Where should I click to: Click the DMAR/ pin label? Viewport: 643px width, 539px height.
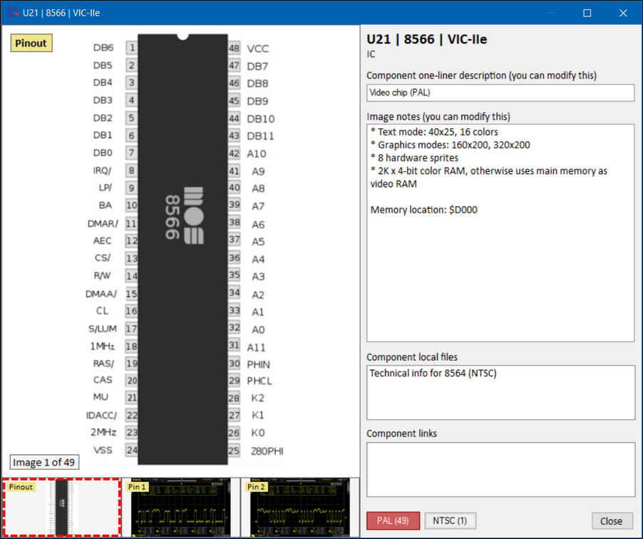tap(103, 224)
